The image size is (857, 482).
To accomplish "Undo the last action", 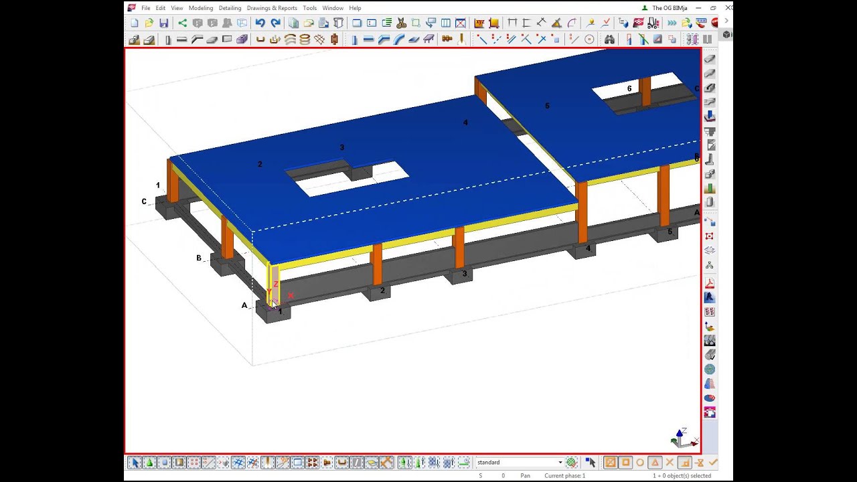I will coord(260,23).
